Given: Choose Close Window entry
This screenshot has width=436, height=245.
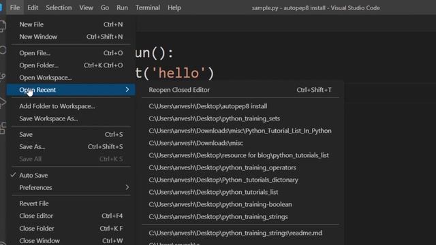Looking at the screenshot, I should pyautogui.click(x=71, y=240).
